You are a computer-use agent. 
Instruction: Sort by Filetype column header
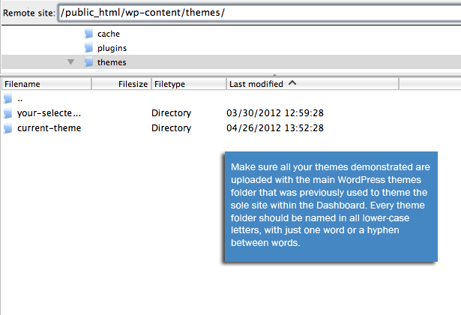[x=189, y=84]
